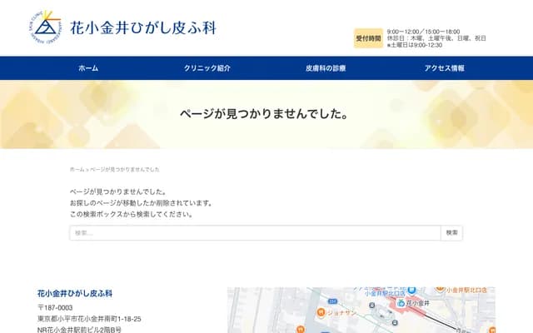The image size is (533, 333).
Task: Click the footer address 小平市花小金井南町1-18-25
Action: click(x=89, y=319)
